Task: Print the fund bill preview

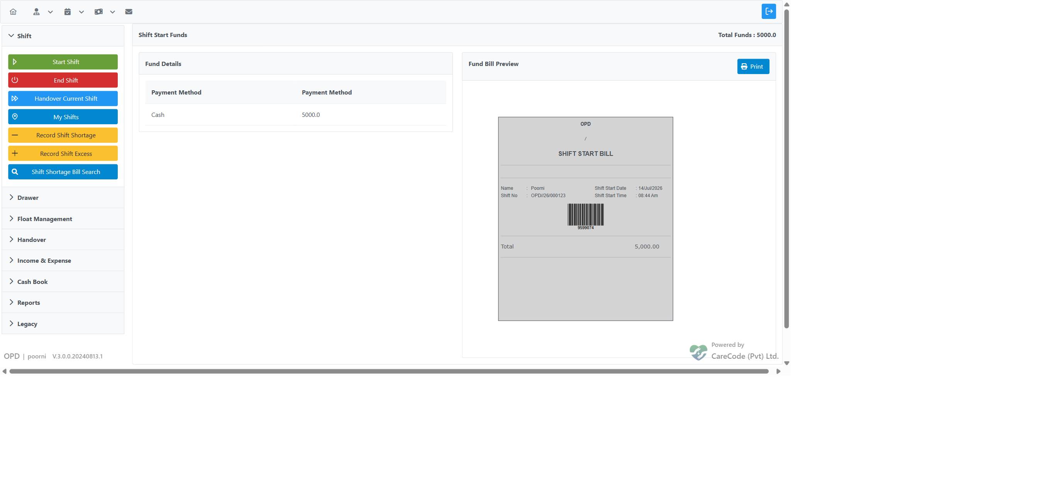Action: (x=753, y=67)
